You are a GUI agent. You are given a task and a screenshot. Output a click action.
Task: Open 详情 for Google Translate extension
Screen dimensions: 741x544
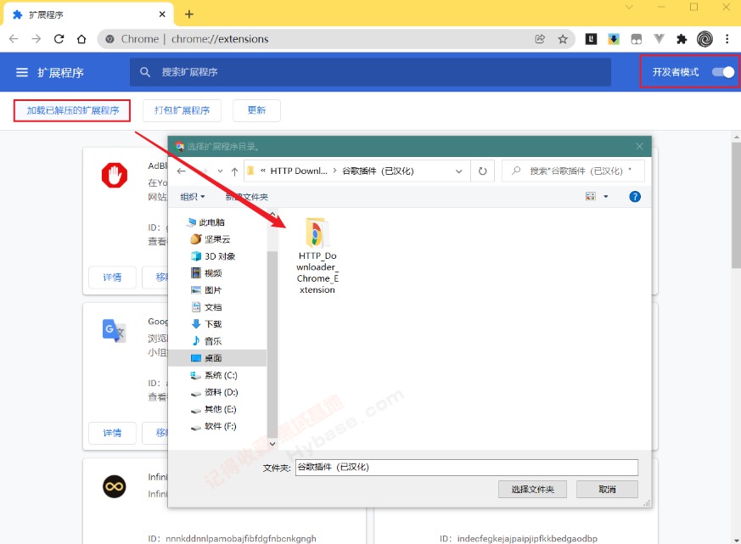[112, 433]
